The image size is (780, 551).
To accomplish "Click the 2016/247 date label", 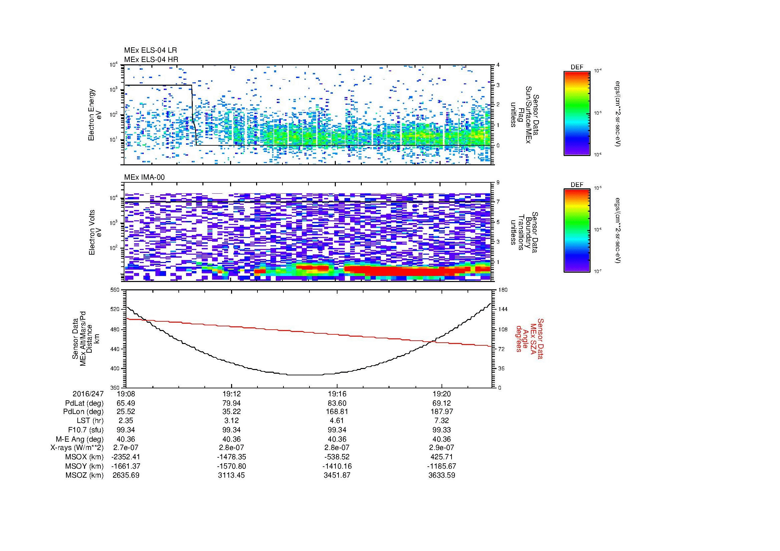I will [88, 394].
